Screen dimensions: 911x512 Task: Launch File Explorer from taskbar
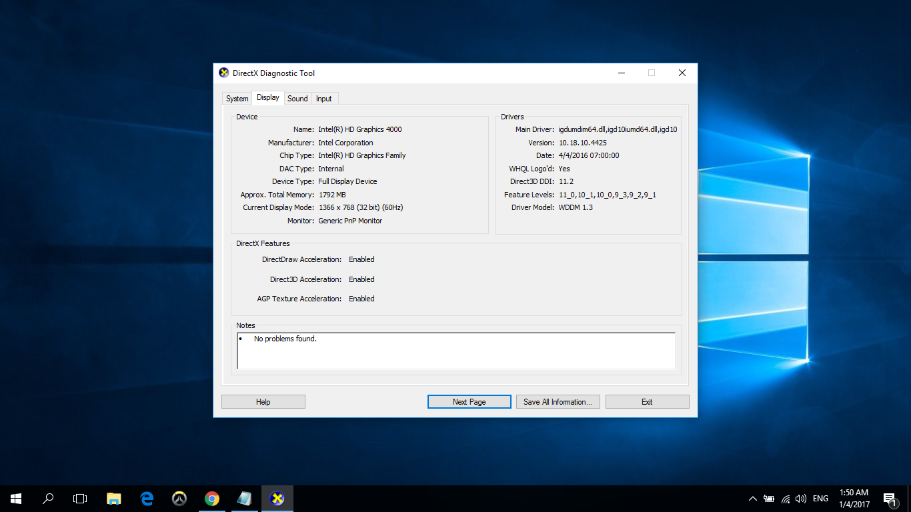pyautogui.click(x=114, y=499)
